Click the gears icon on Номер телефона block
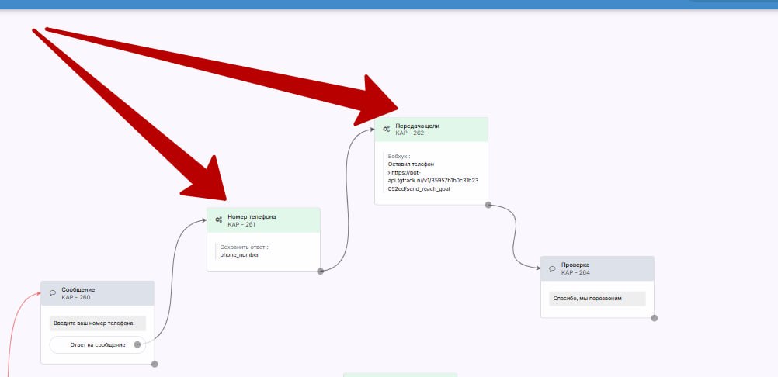Viewport: 778px width, 377px height. pos(219,220)
